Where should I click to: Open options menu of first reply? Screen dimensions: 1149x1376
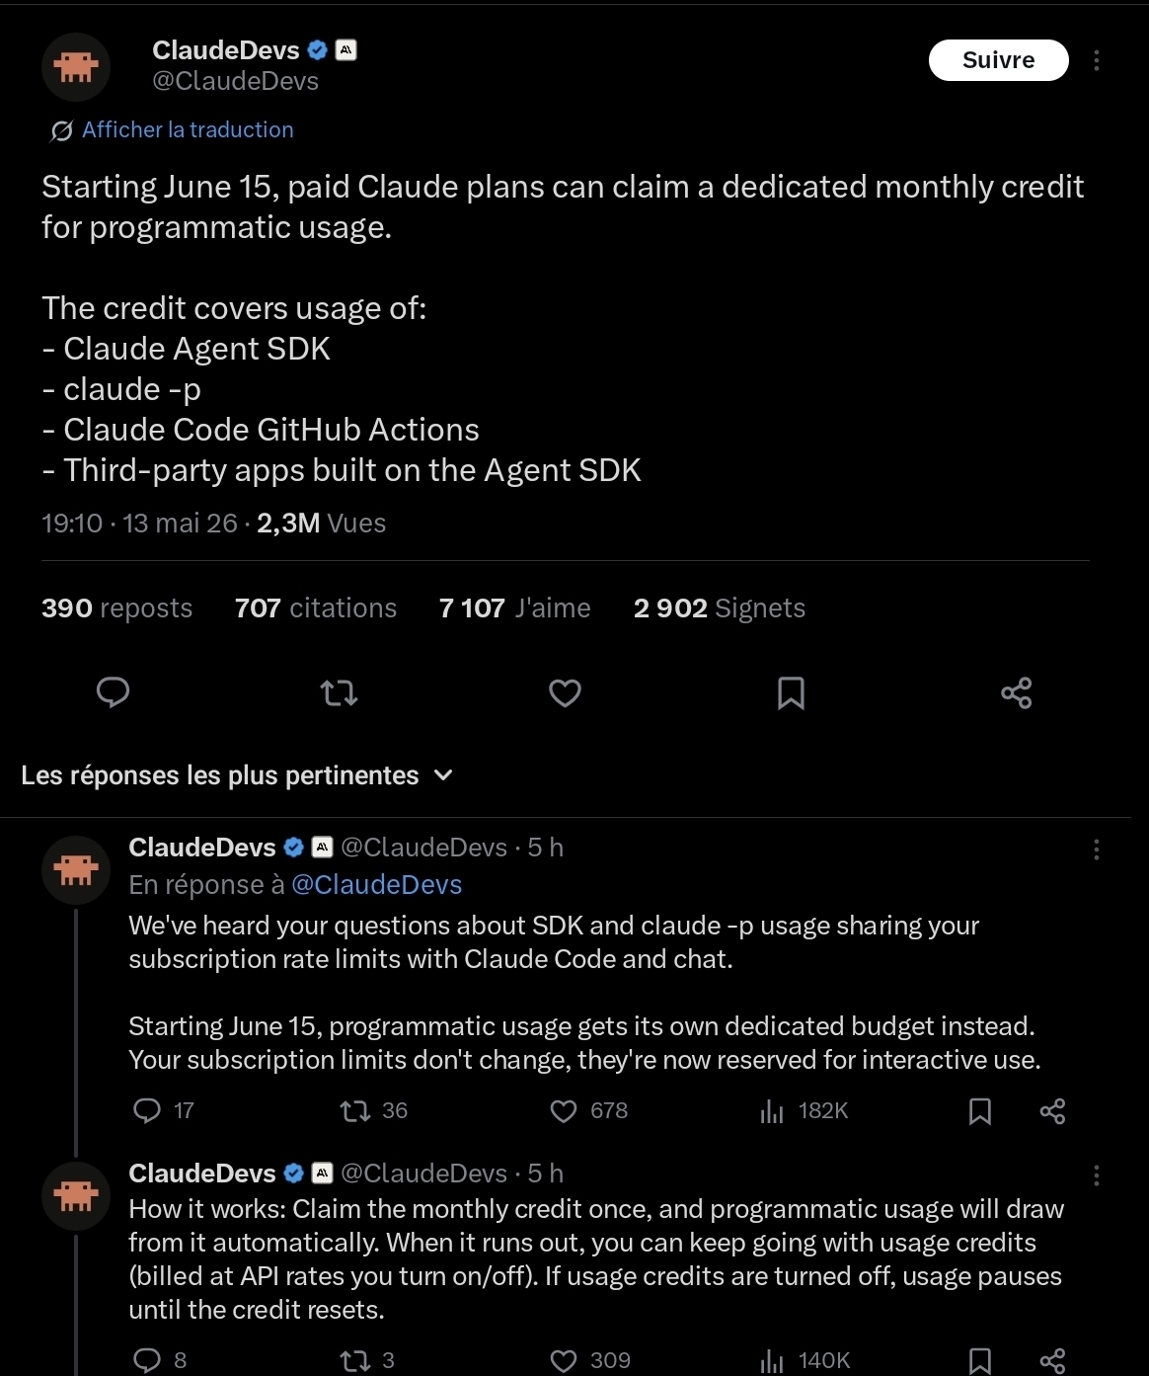(1097, 850)
